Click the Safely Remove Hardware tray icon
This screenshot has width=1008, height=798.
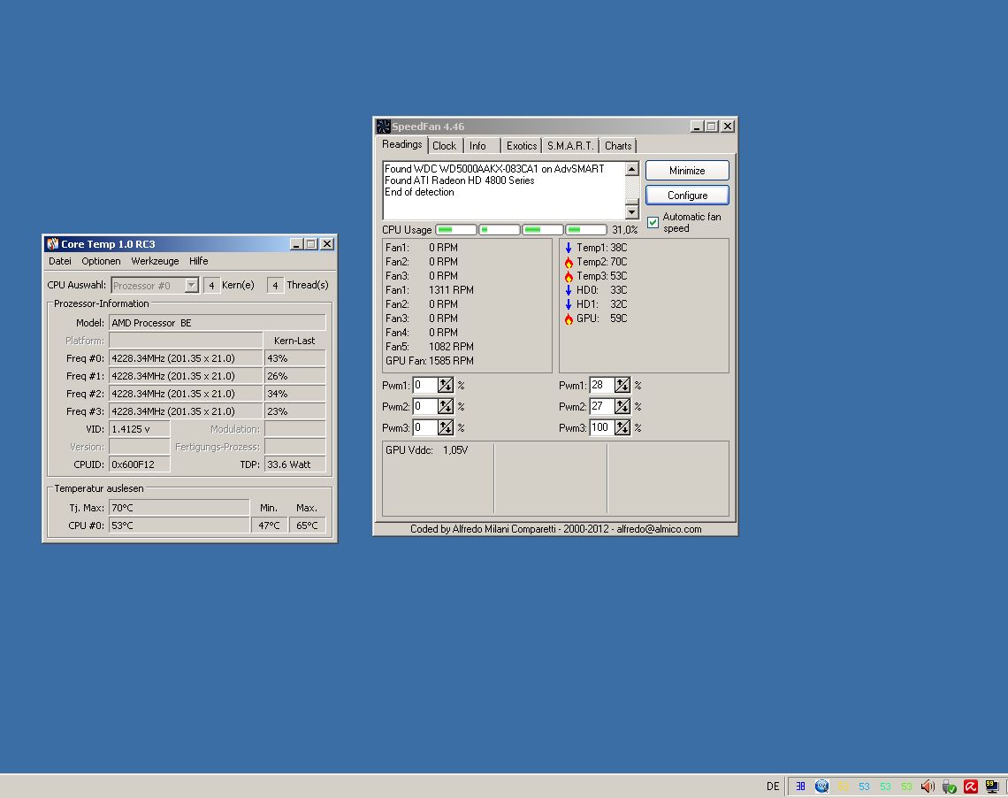[949, 786]
